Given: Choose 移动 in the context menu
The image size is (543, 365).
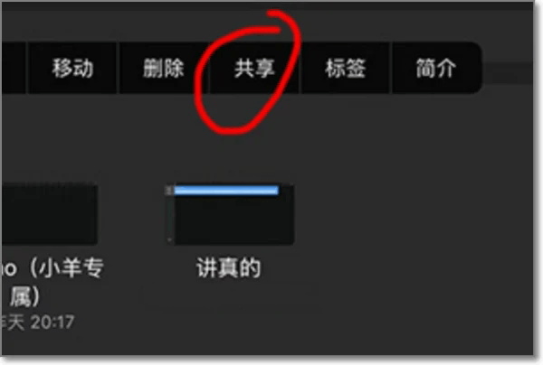Looking at the screenshot, I should pyautogui.click(x=72, y=68).
